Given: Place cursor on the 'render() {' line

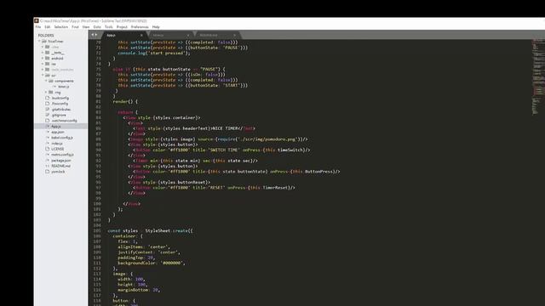Looking at the screenshot, I should [x=125, y=101].
